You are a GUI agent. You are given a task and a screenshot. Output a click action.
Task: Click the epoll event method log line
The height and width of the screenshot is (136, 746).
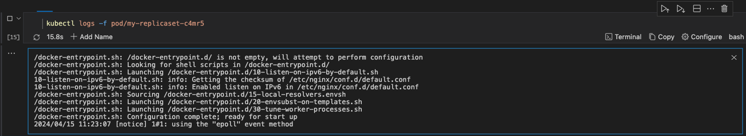(x=163, y=124)
